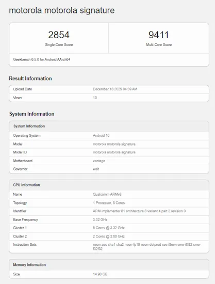Click the 'Motherboard' row label

click(23, 161)
